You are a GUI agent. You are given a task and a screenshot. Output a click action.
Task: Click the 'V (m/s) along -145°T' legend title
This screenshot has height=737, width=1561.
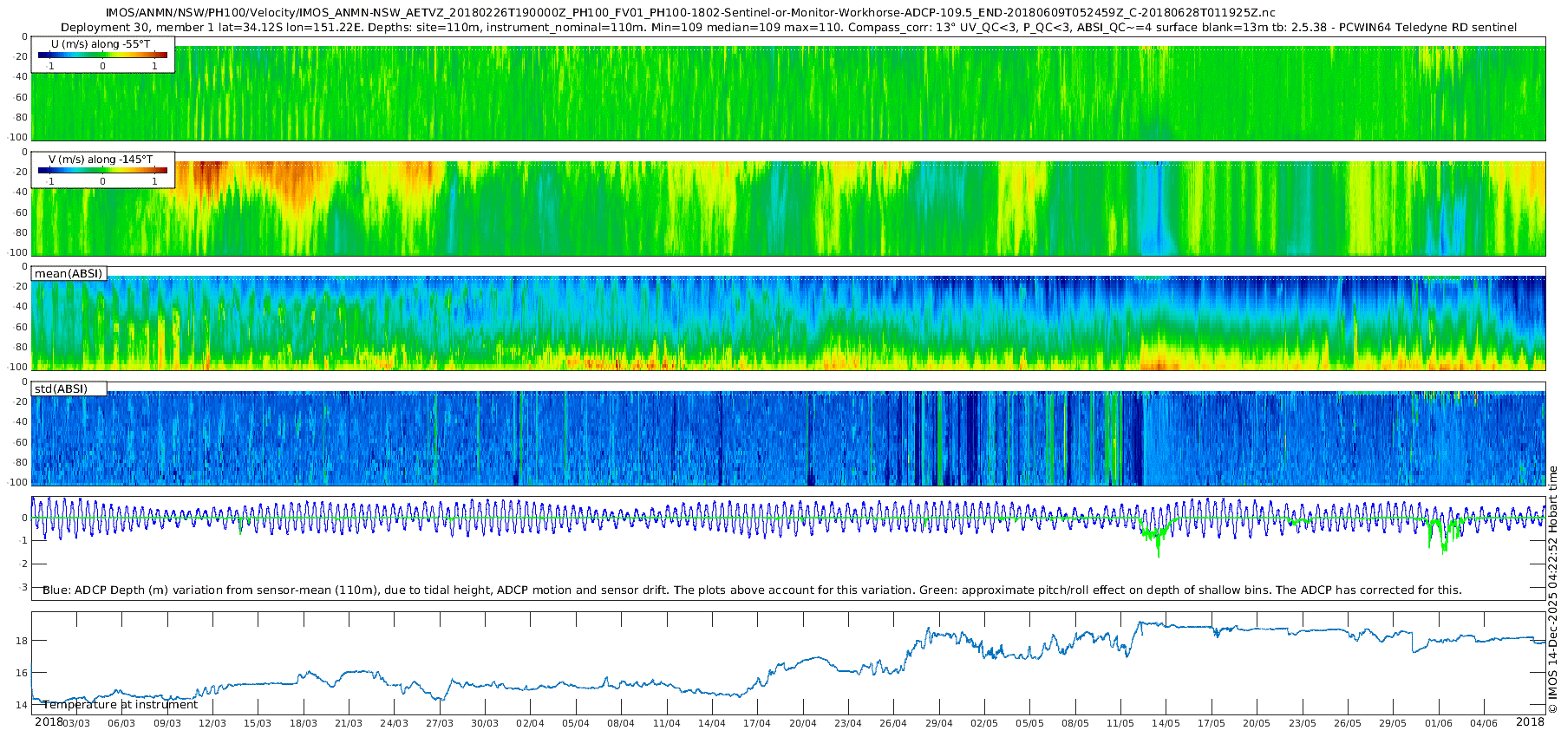(101, 160)
